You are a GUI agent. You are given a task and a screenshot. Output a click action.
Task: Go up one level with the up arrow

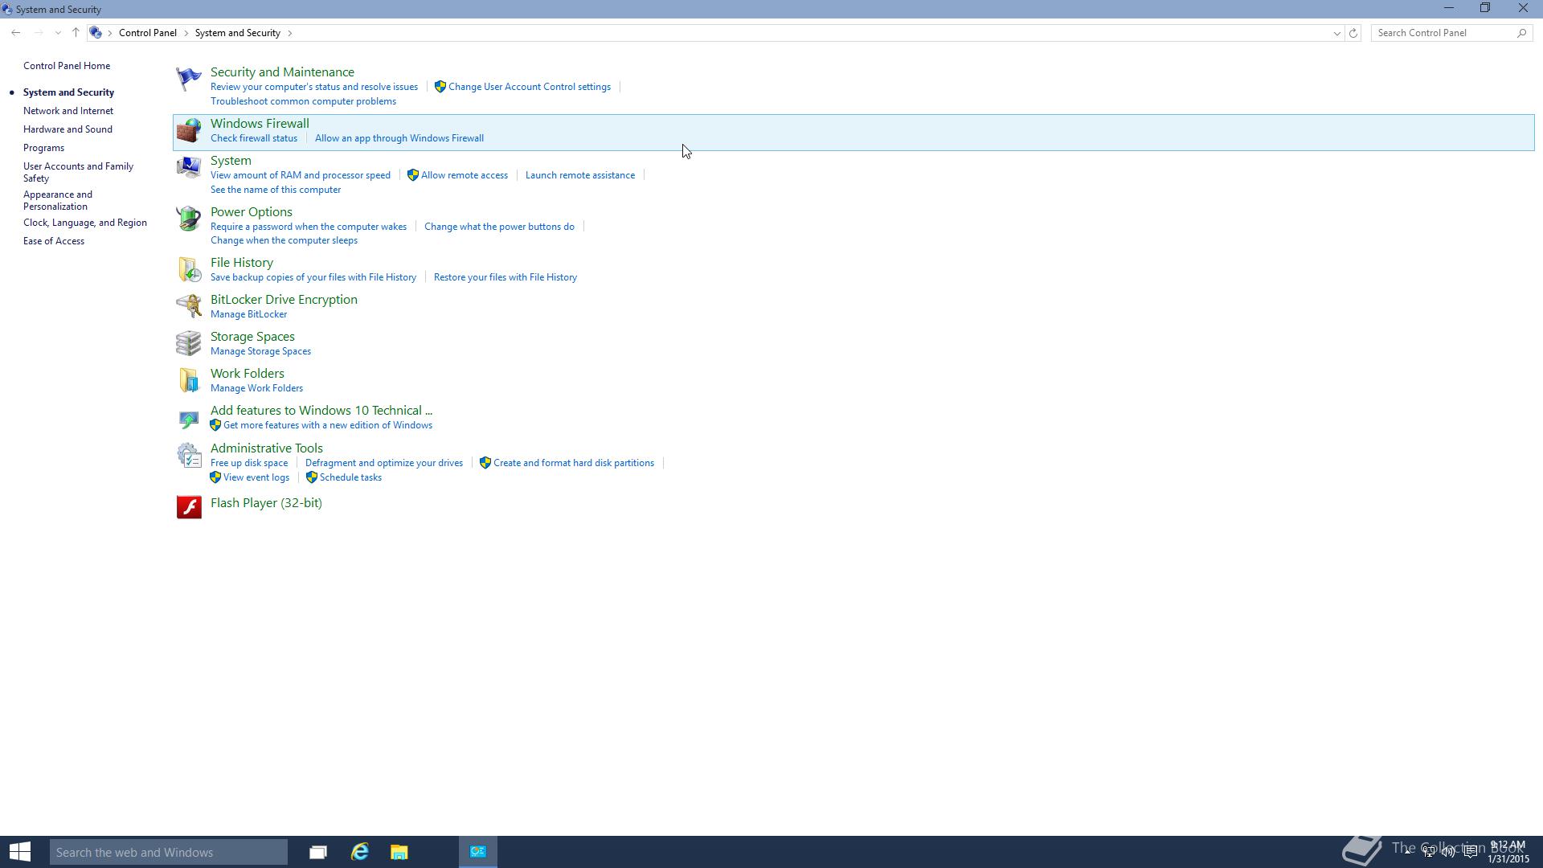[x=76, y=33]
